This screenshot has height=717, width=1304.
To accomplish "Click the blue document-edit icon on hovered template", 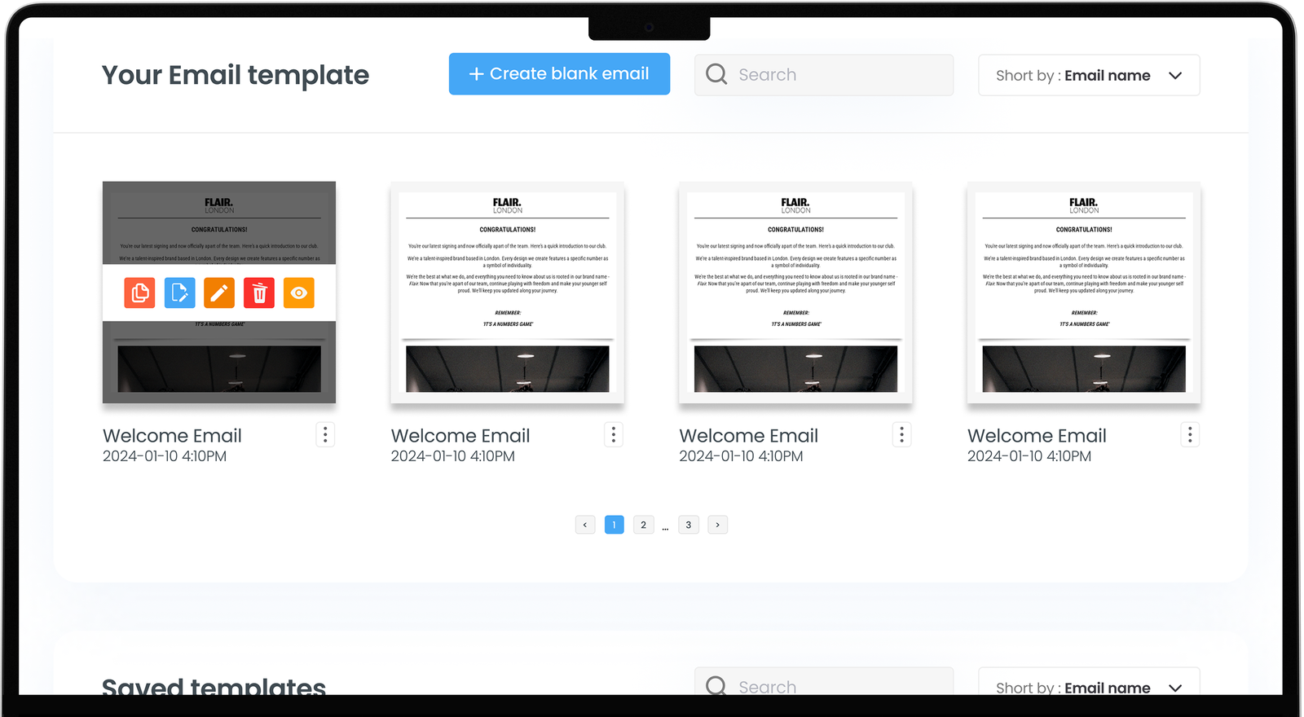I will pos(179,293).
